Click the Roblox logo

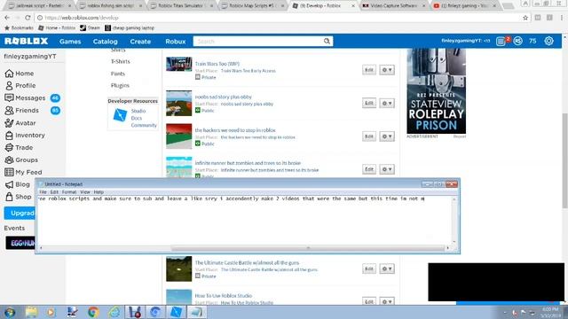coord(26,42)
